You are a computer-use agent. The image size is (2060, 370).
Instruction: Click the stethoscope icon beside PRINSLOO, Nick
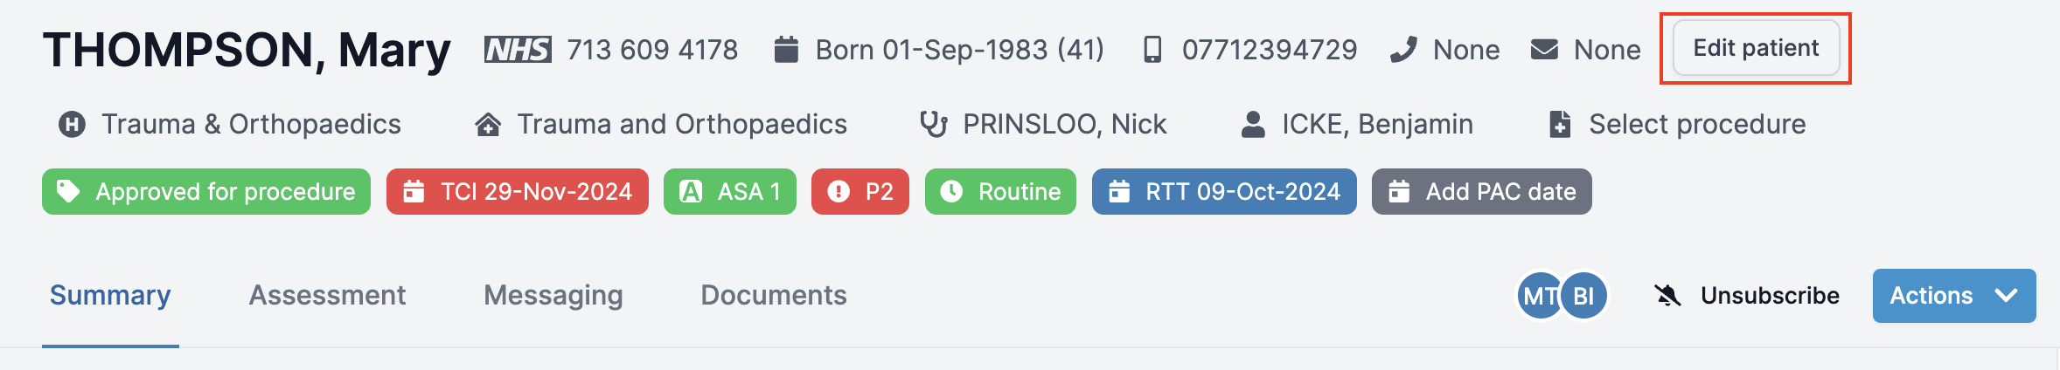(x=934, y=125)
